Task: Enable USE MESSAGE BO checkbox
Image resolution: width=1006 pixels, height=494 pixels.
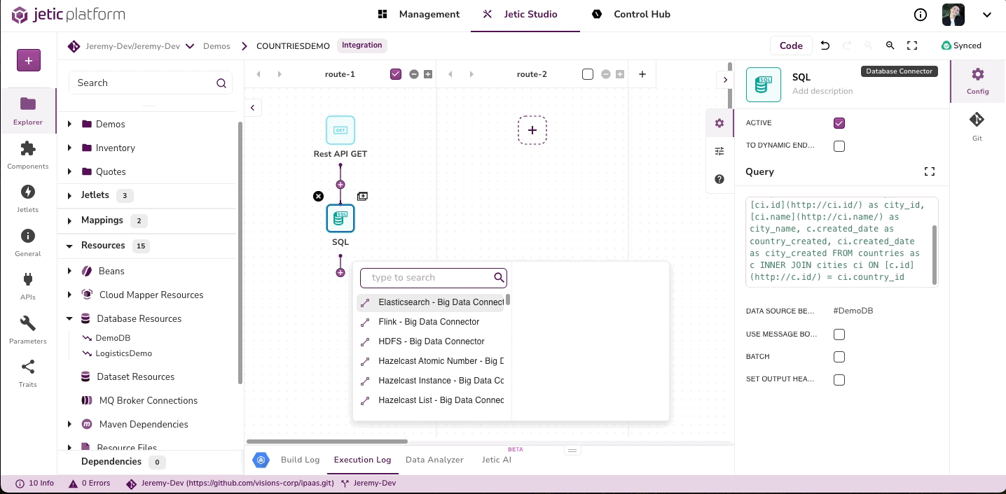Action: point(839,334)
